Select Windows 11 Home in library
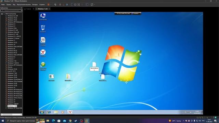This screenshot has height=123, width=219. 13,38
